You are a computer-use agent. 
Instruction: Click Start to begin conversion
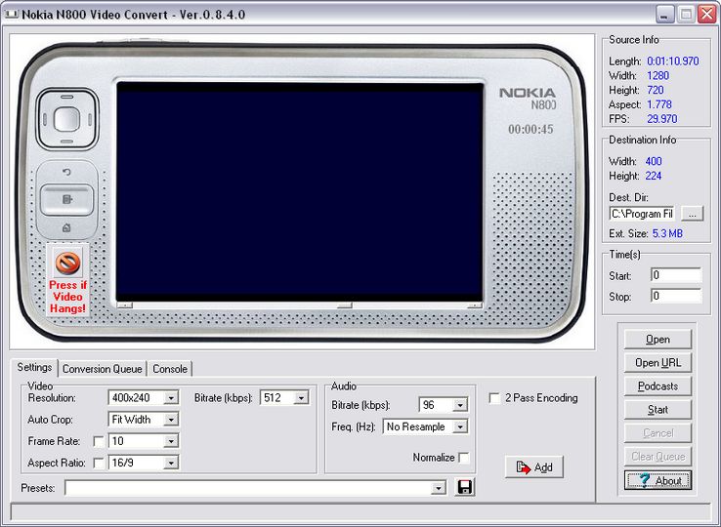(657, 410)
